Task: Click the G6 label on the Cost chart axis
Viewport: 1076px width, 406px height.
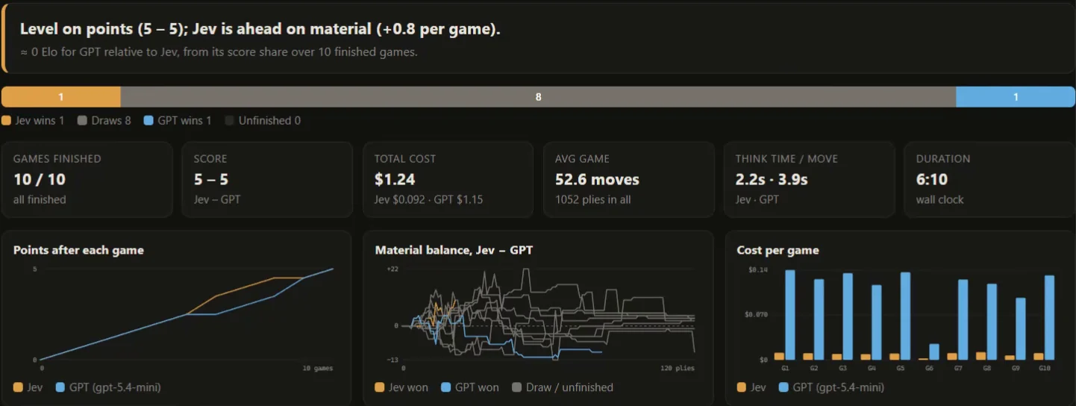Action: tap(929, 368)
